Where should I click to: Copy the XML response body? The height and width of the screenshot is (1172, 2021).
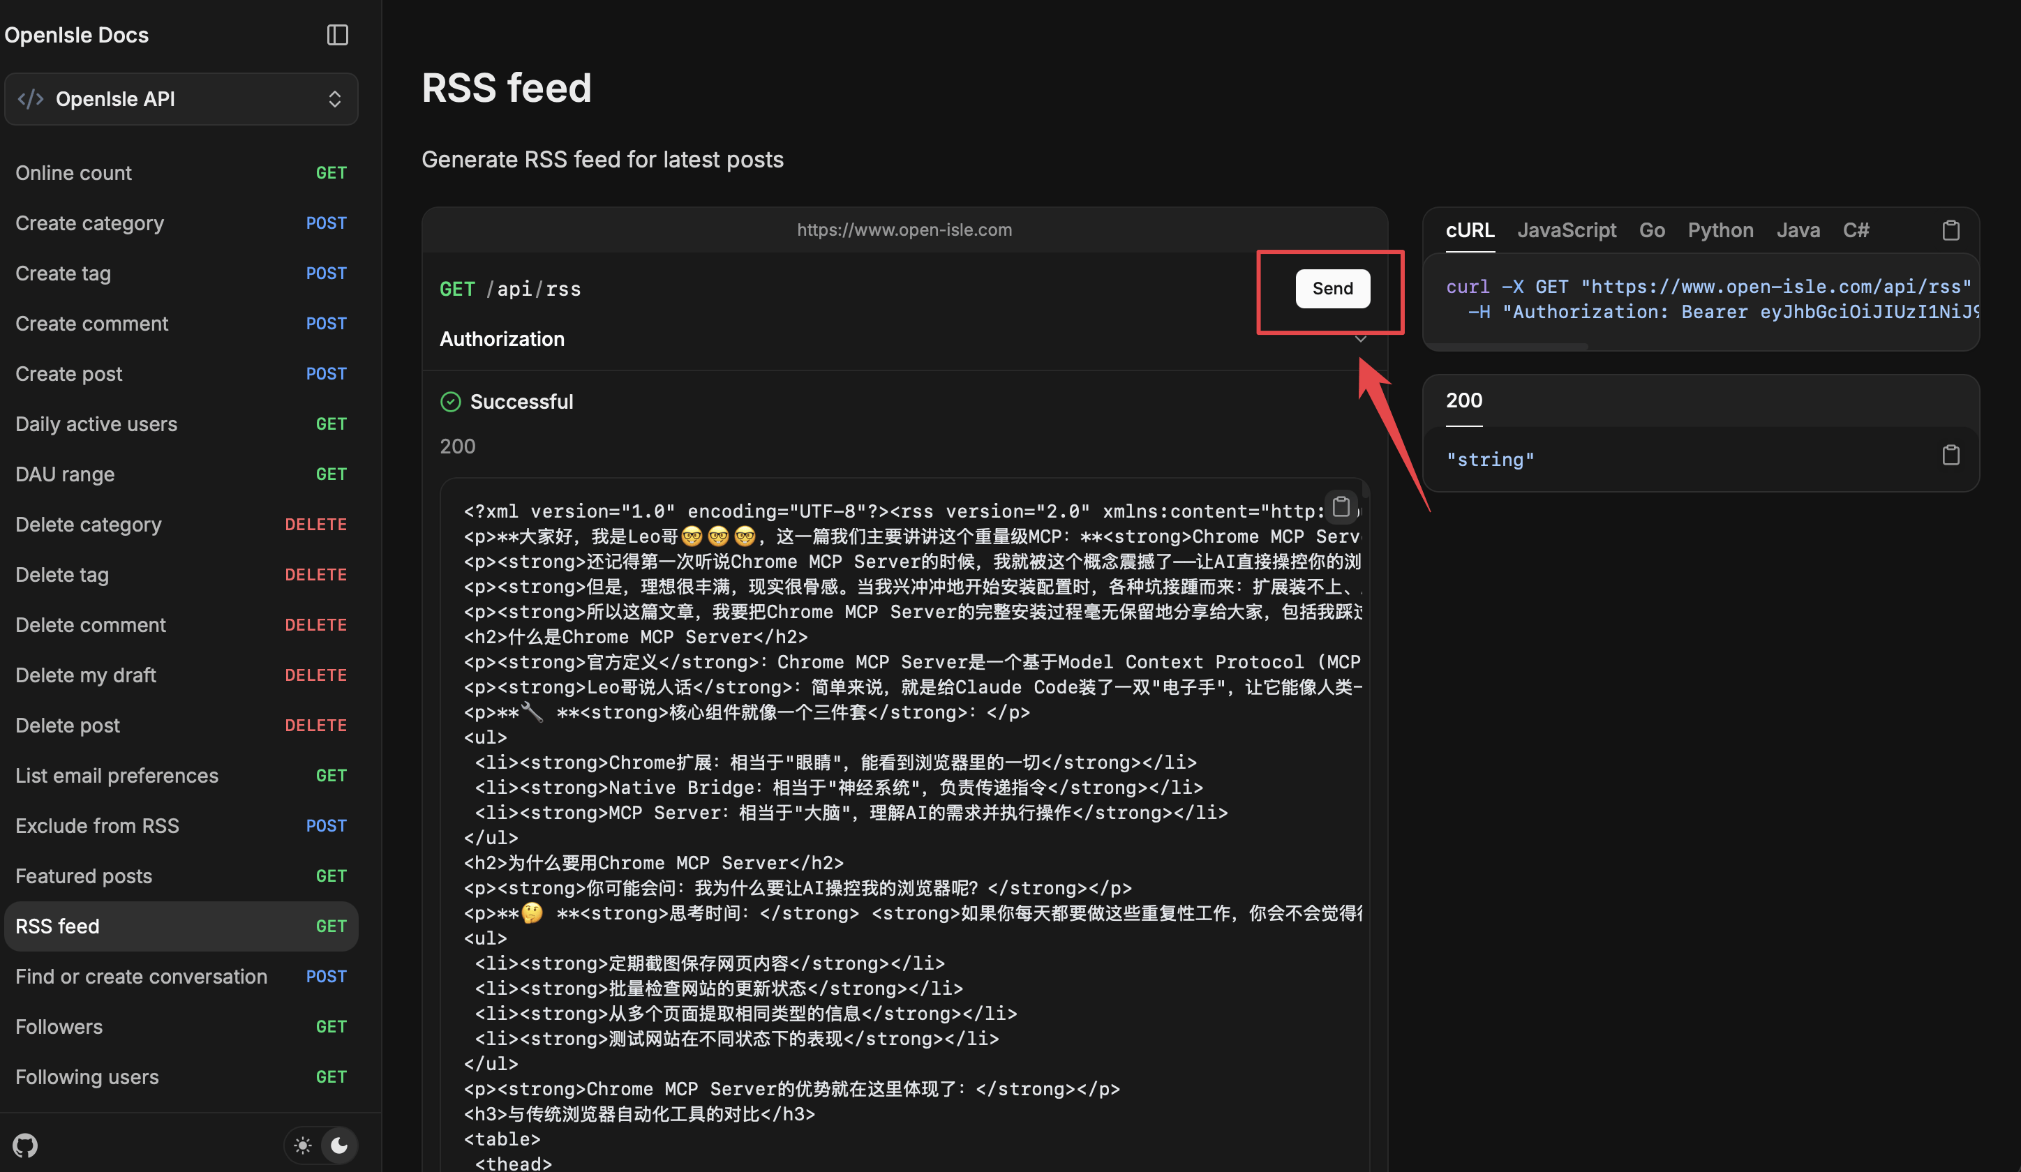1341,506
